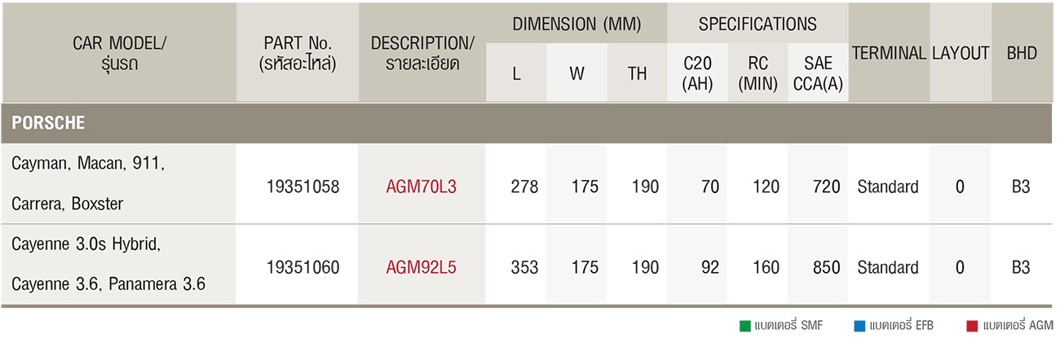The height and width of the screenshot is (338, 1060).
Task: Click part number 19351060
Action: tap(303, 267)
